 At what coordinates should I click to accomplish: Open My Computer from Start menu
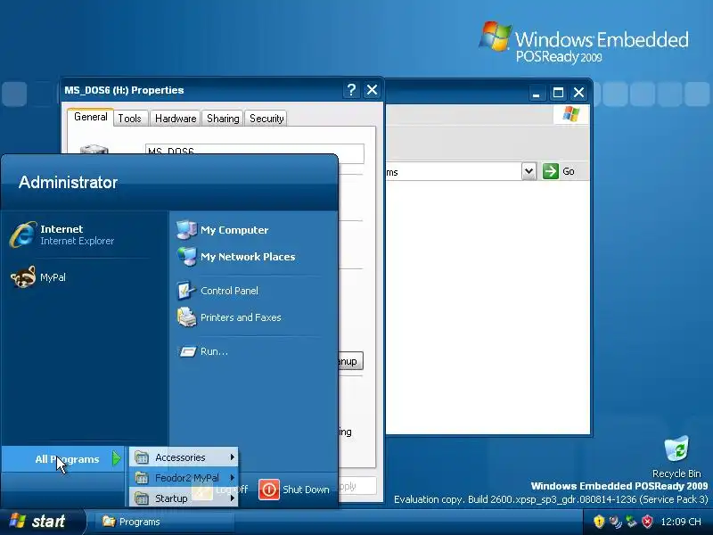[222, 230]
